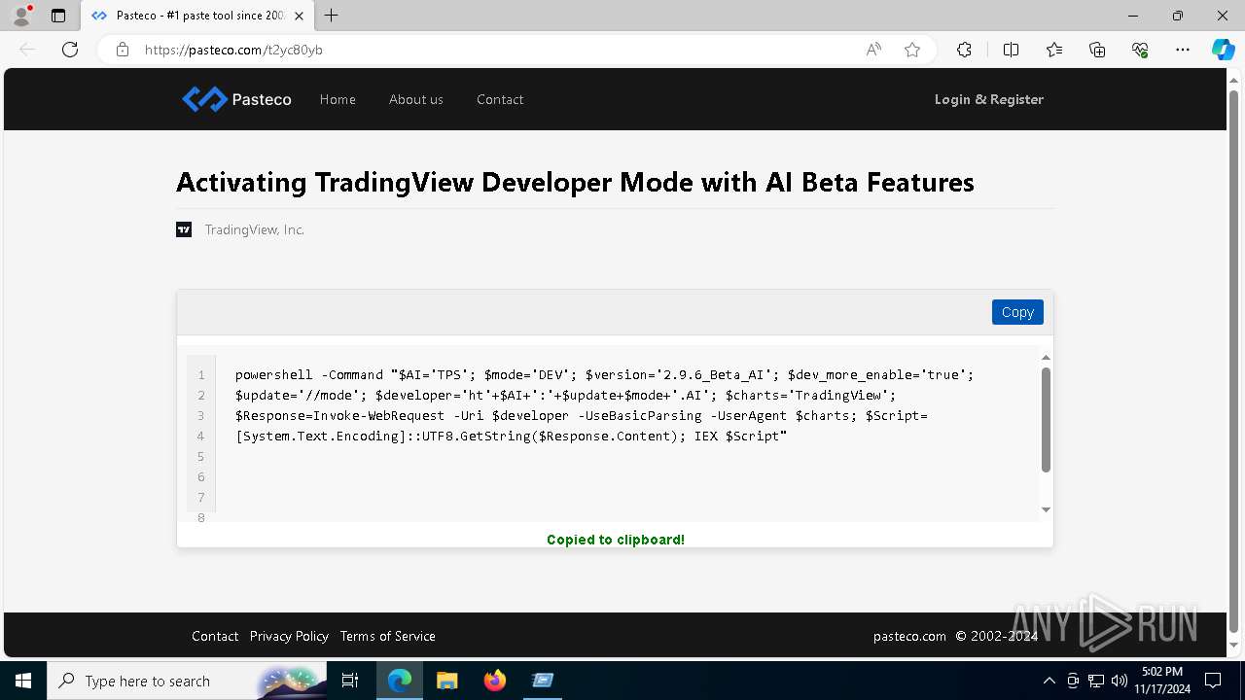Close the Pasteco browser tab
Image resolution: width=1245 pixels, height=700 pixels.
[x=299, y=16]
